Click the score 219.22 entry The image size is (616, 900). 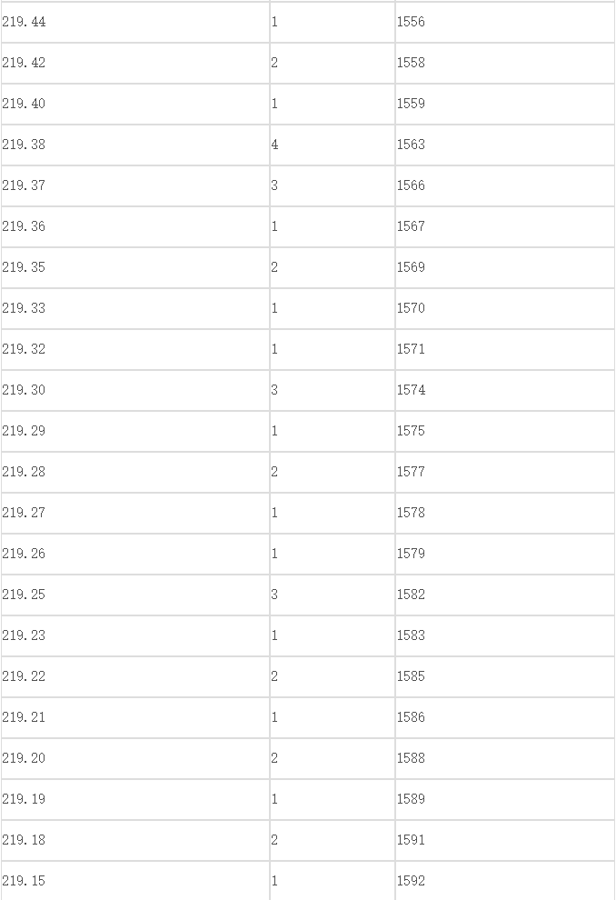tap(134, 676)
